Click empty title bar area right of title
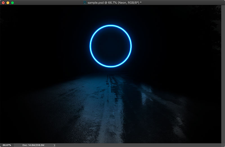The image size is (225, 147). [x=183, y=3]
